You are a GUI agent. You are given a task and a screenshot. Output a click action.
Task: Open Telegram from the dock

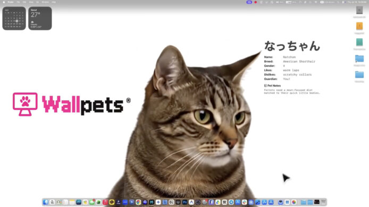click(231, 202)
